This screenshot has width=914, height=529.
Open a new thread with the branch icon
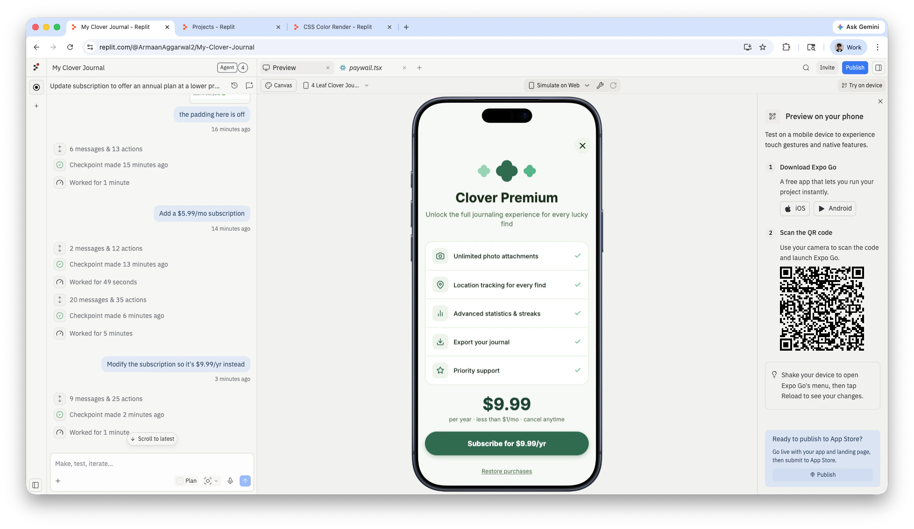coord(248,85)
